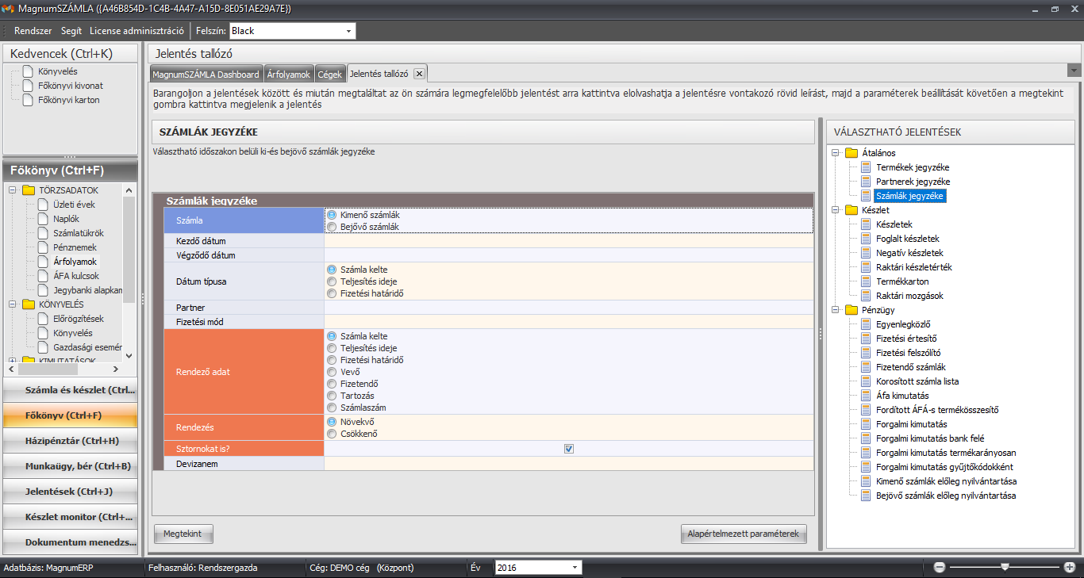The height and width of the screenshot is (578, 1084).
Task: Click the document icon beside Termékek jegyzéke
Action: click(865, 167)
